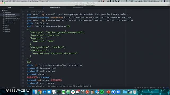Viewport: 170px width, 95px height.
Task: Open the Find menu
Action: click(29, 1)
